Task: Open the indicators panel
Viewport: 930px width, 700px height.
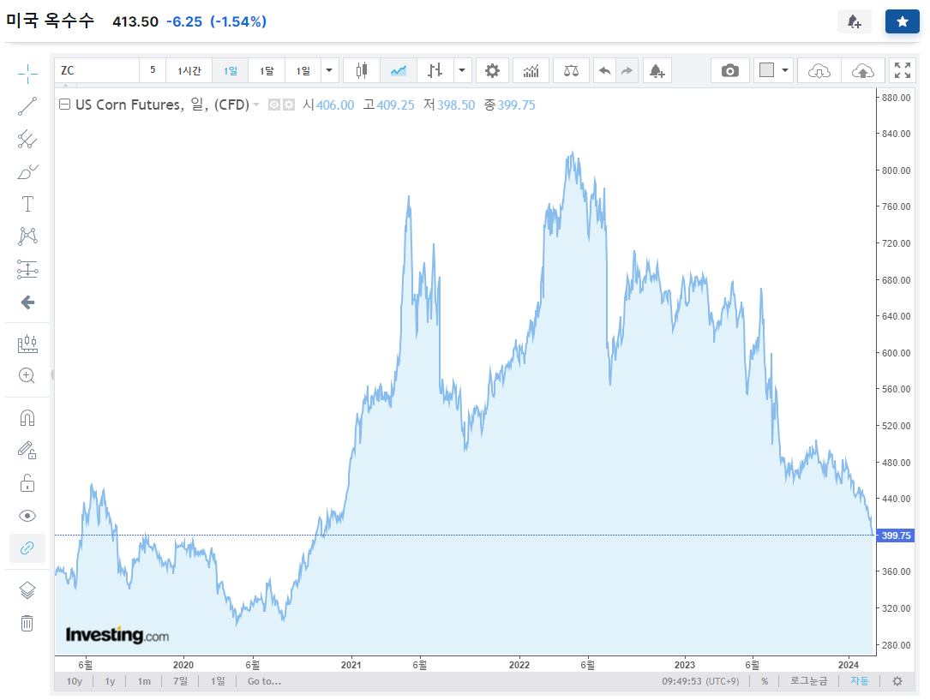Action: [x=531, y=70]
